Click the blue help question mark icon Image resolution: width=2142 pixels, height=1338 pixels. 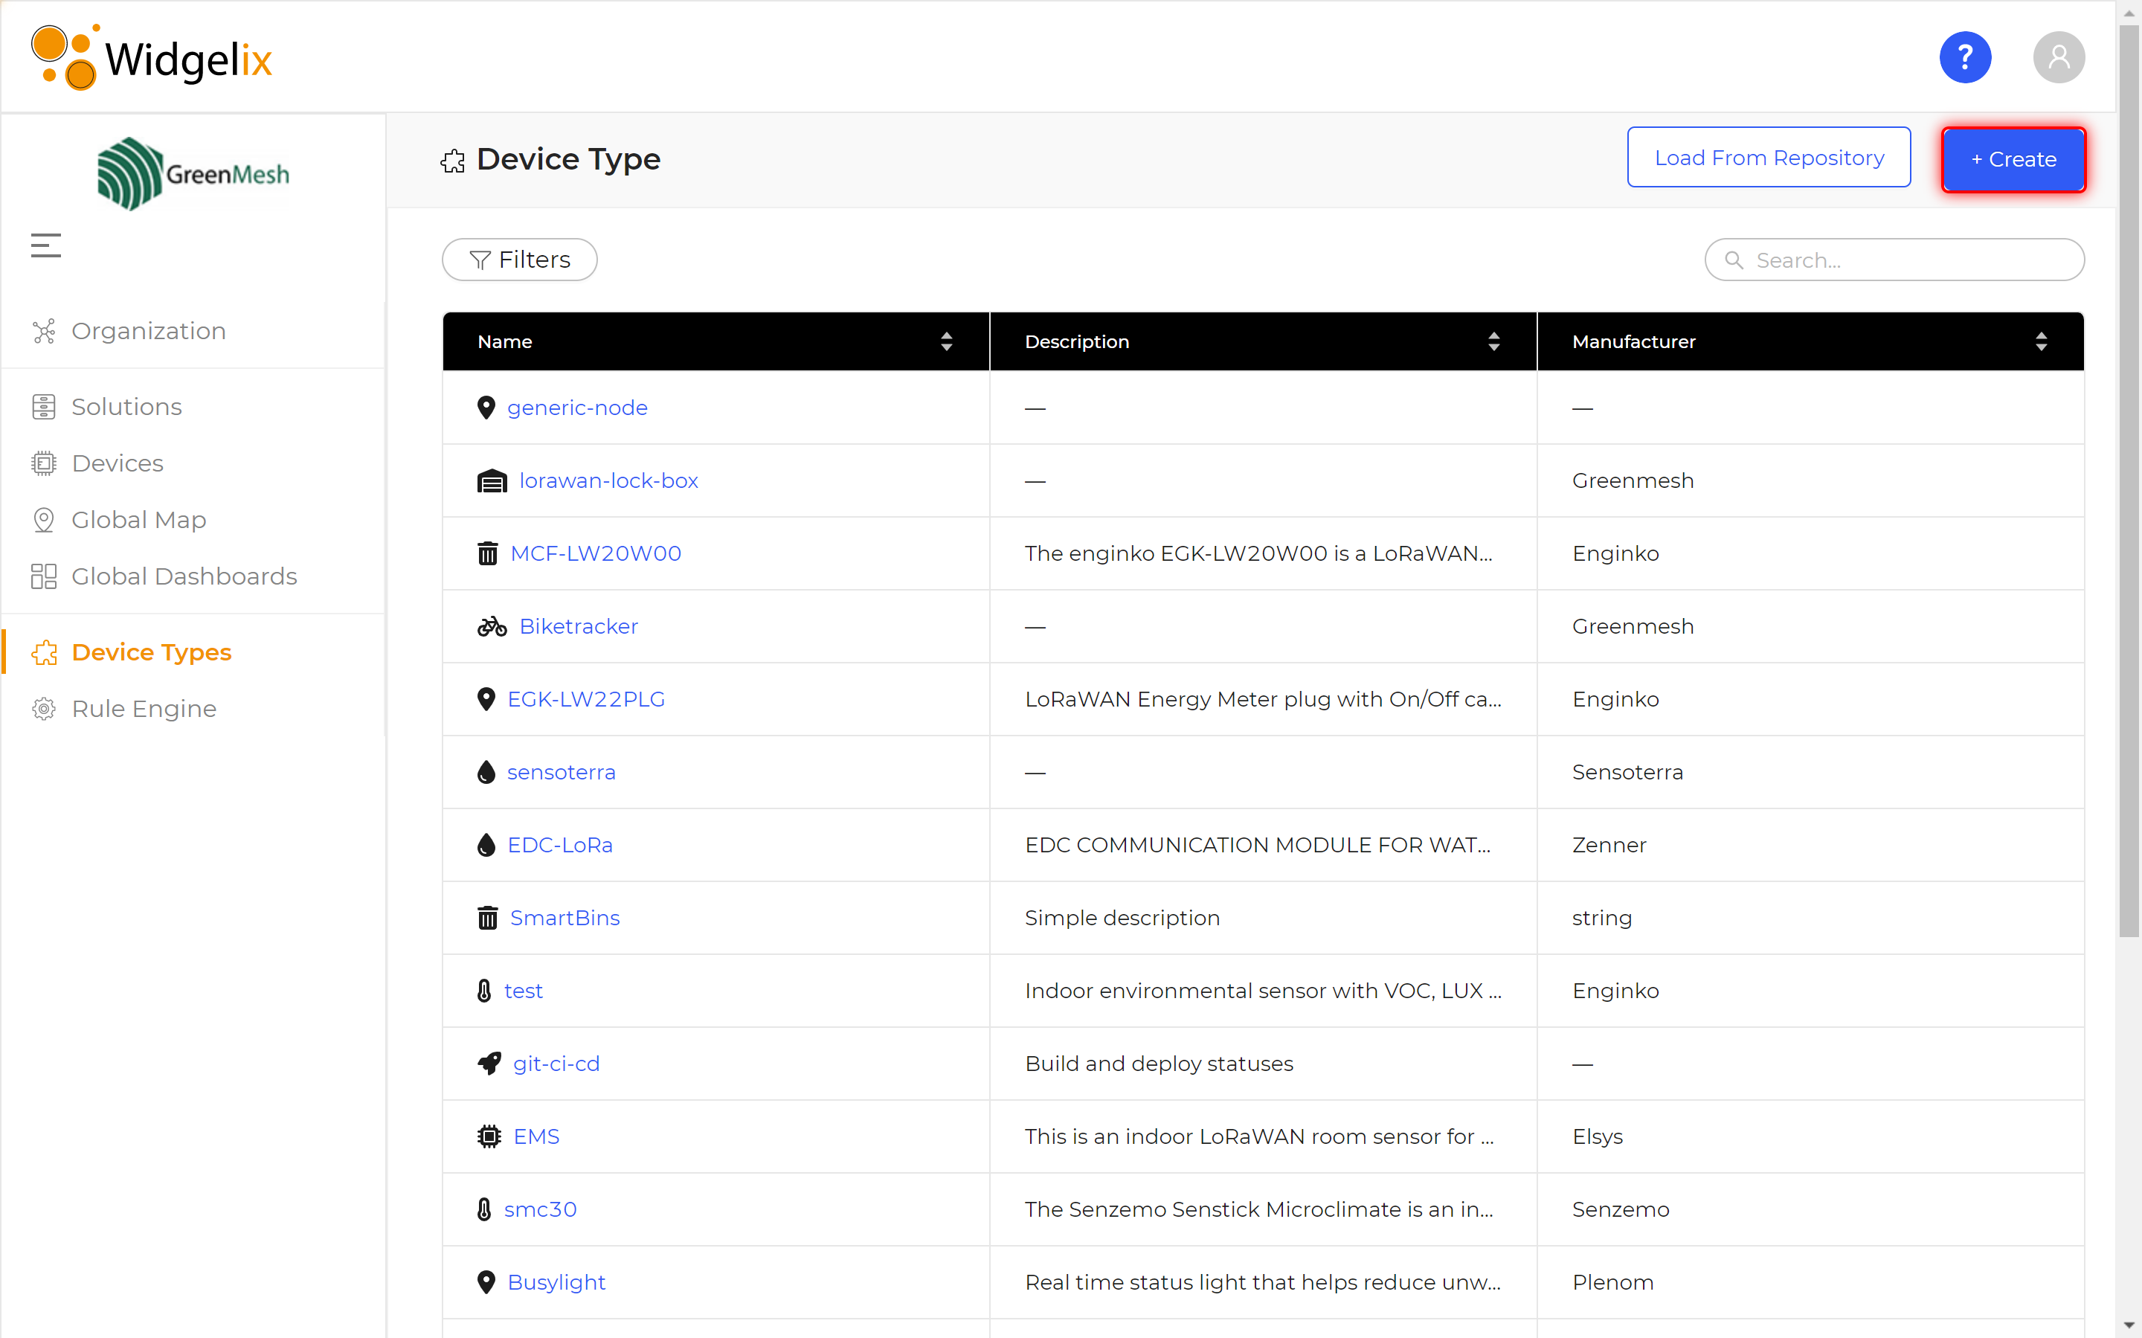(1964, 57)
